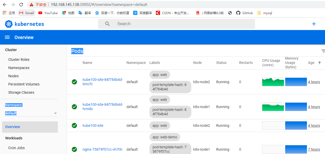Open the 百度翻译 bookmark

point(142,13)
